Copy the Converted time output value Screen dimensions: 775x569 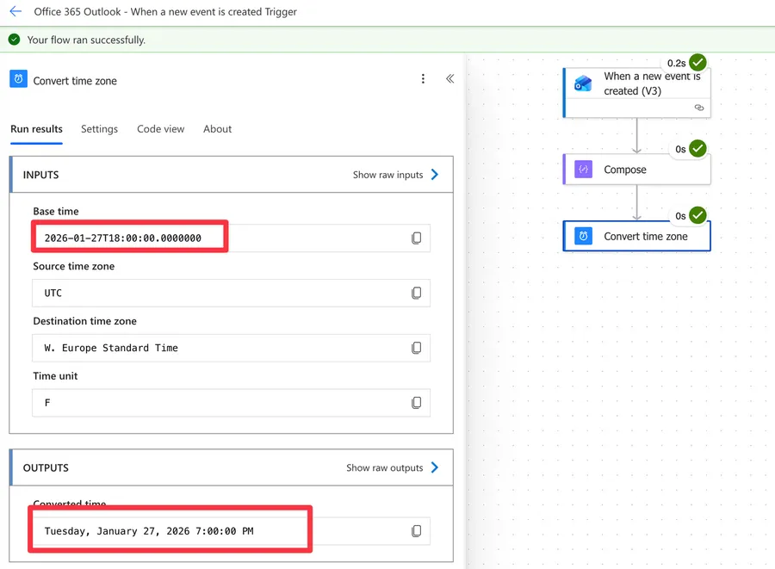(x=416, y=531)
